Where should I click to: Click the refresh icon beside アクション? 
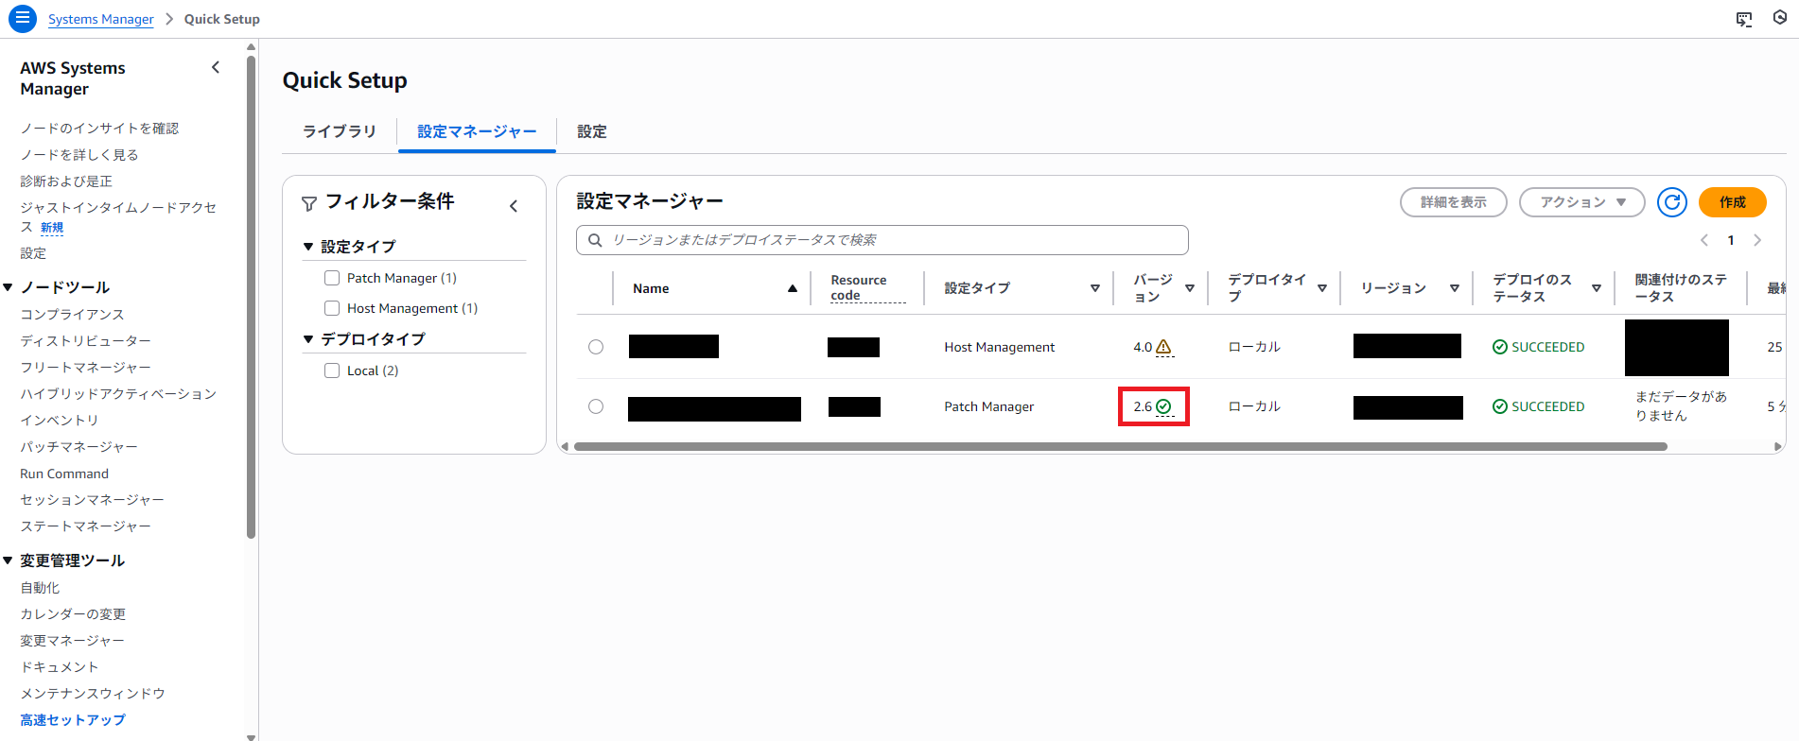click(x=1671, y=202)
